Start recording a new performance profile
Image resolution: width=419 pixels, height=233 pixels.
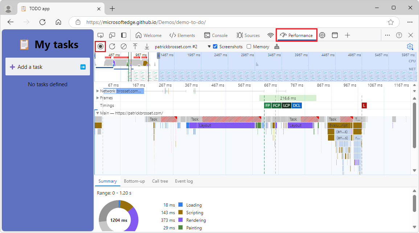(x=100, y=46)
